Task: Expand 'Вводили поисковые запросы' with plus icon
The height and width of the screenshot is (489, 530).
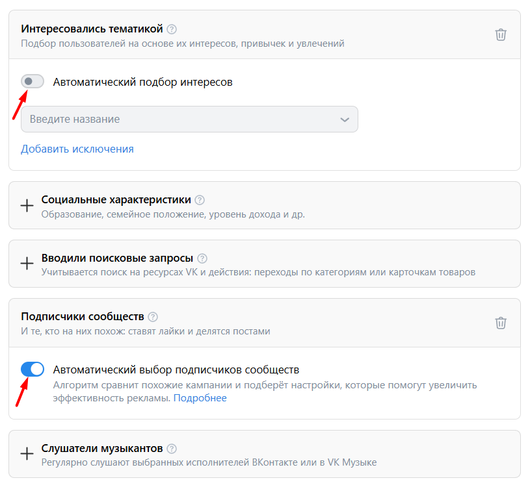Action: (x=27, y=264)
